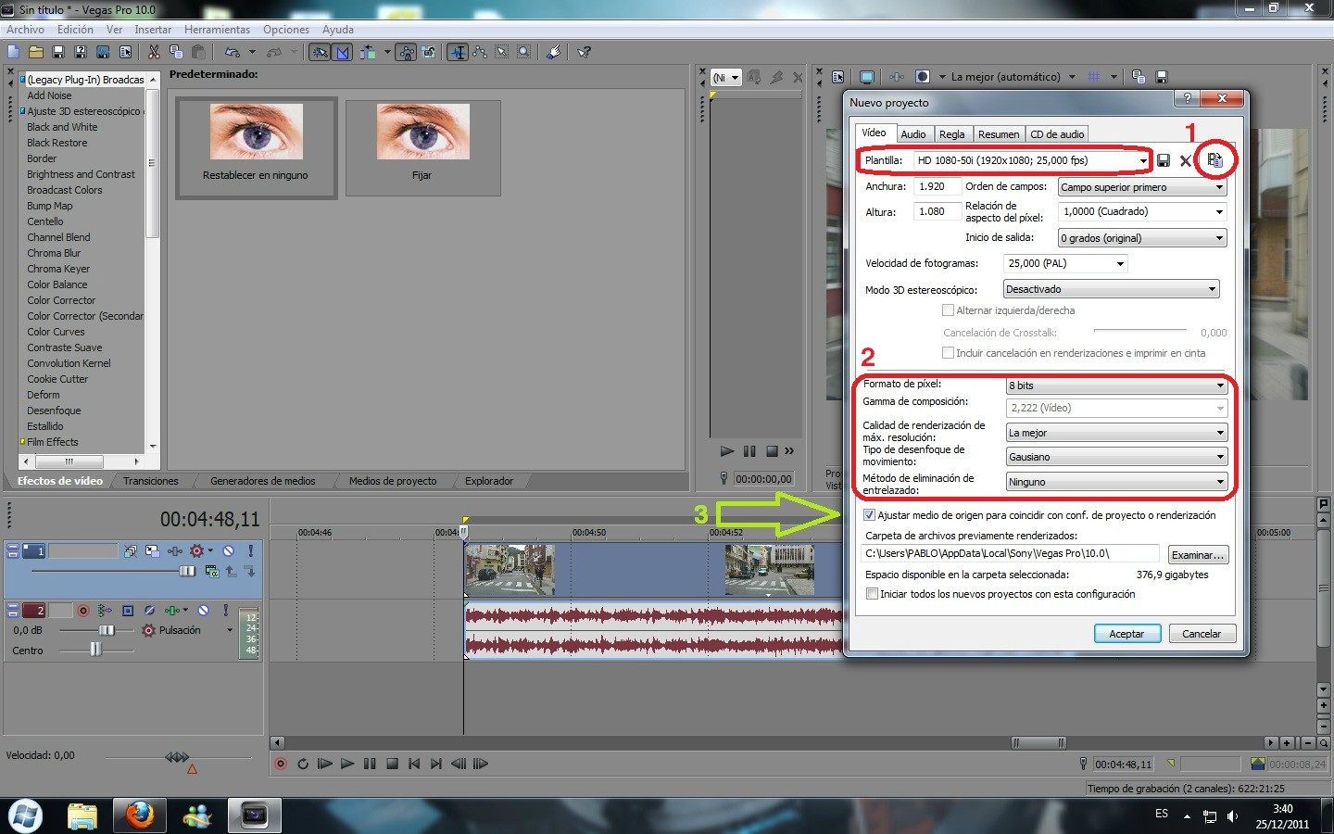The image size is (1334, 834).
Task: Arm audio track 2 for record
Action: pos(83,611)
